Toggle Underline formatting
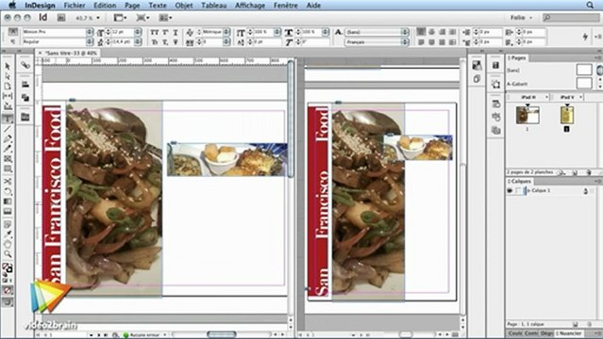This screenshot has height=339, width=603. (x=176, y=32)
